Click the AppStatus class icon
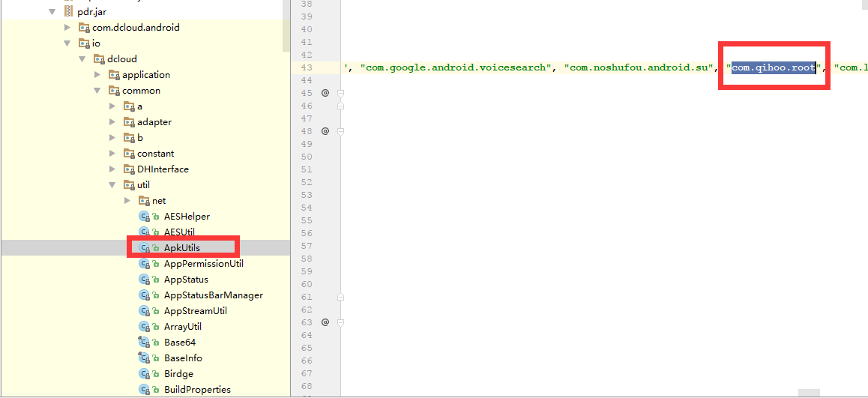 [145, 280]
